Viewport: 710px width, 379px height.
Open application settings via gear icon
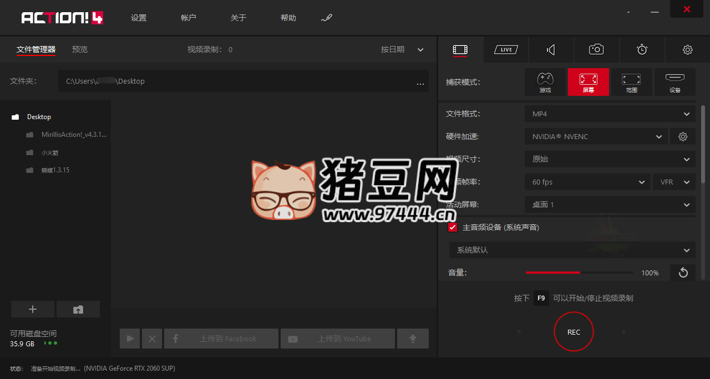pos(687,49)
